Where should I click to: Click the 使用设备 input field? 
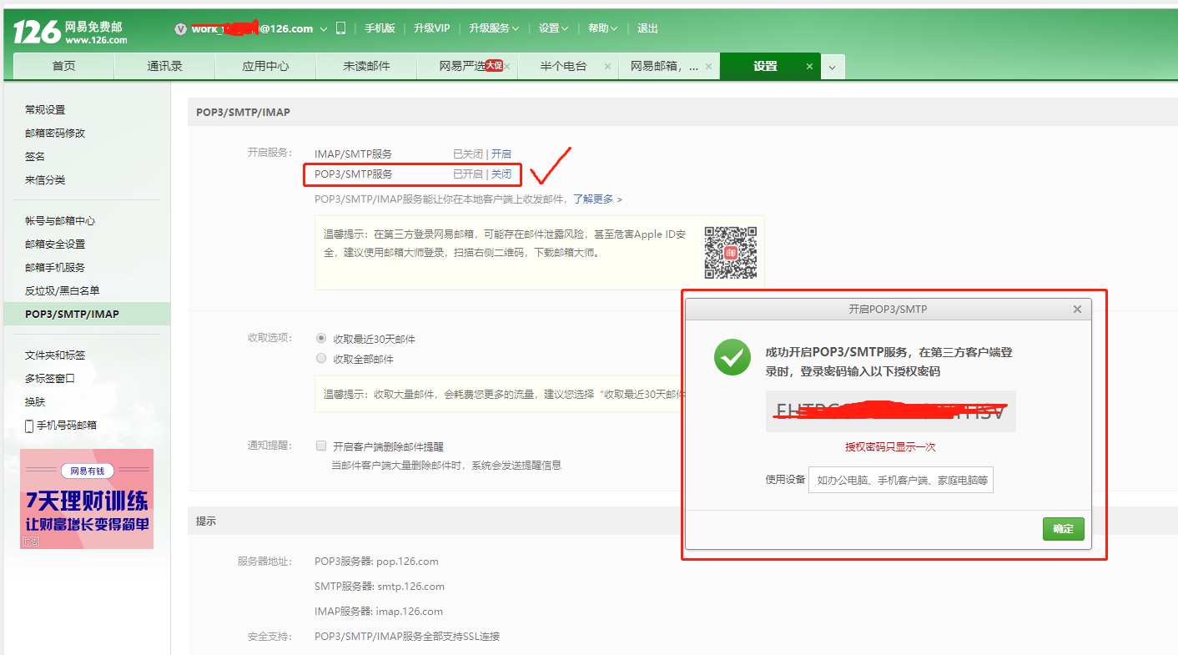pos(900,480)
